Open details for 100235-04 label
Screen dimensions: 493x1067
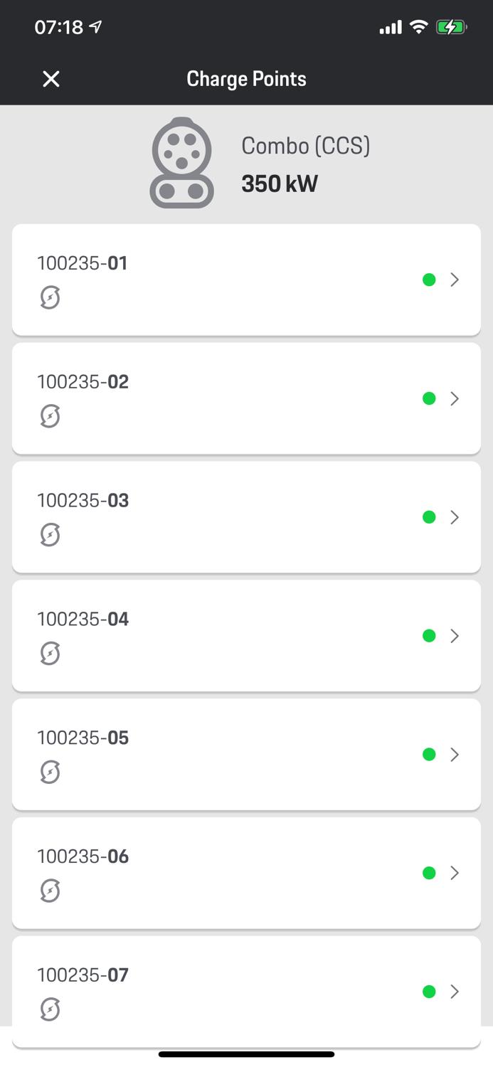click(83, 619)
